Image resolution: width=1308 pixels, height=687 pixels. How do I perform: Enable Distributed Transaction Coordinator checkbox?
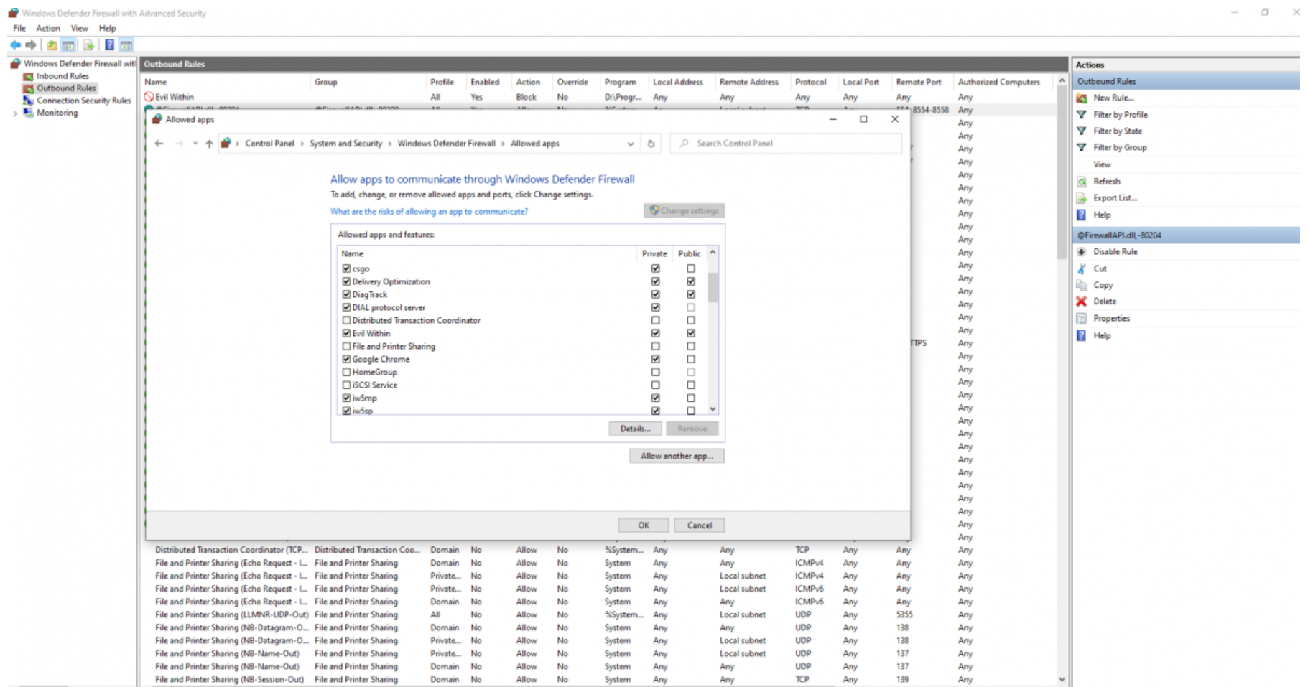pyautogui.click(x=346, y=320)
